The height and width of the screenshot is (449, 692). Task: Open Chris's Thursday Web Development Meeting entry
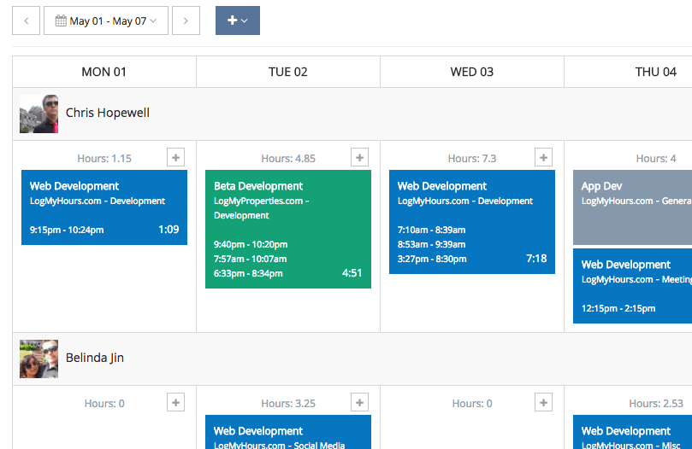click(x=632, y=286)
